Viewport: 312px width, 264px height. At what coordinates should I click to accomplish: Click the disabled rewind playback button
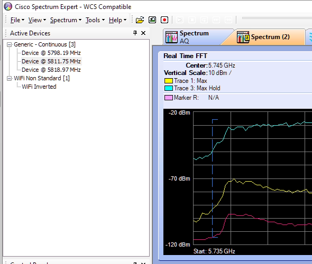point(216,20)
